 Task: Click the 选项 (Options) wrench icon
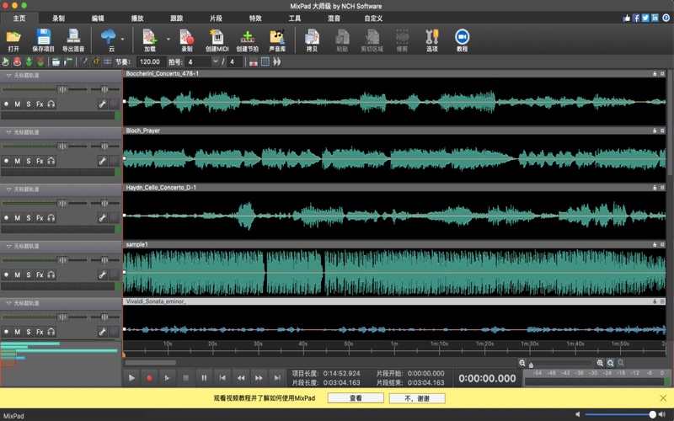pos(432,37)
